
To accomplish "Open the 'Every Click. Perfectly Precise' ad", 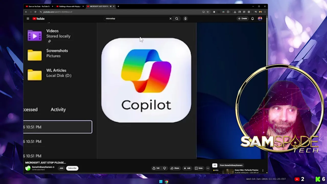I will click(x=247, y=170).
